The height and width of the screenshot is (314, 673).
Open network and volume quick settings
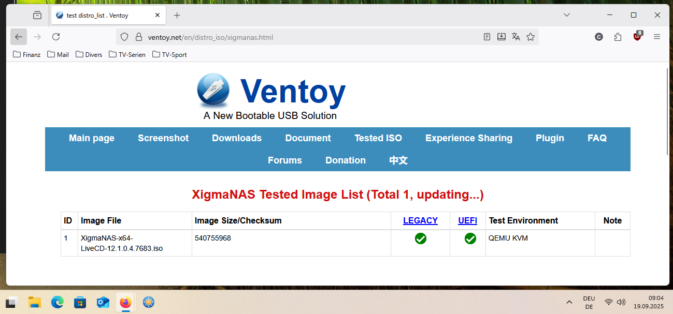pos(615,302)
